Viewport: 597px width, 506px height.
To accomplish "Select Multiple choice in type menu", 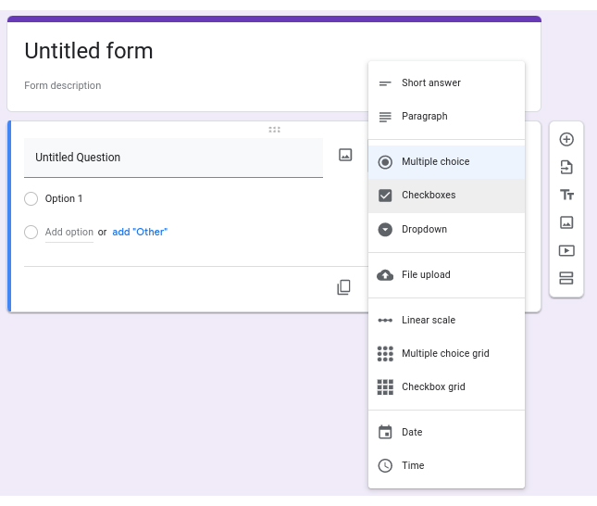I will pyautogui.click(x=446, y=161).
